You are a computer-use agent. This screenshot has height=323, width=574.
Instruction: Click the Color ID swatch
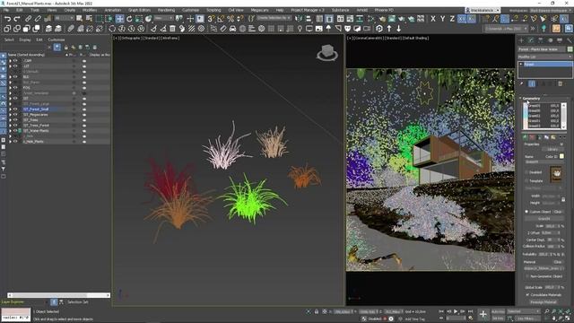pyautogui.click(x=561, y=156)
